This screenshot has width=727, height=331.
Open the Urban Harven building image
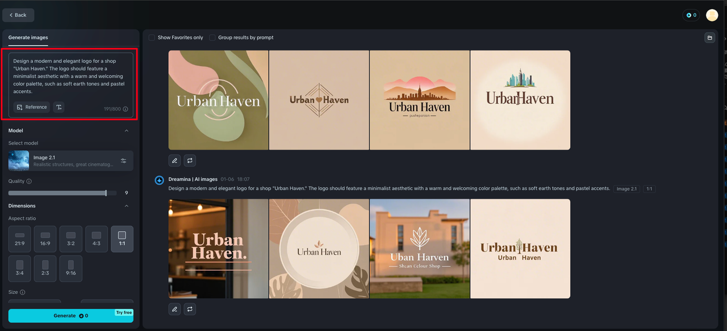click(x=420, y=249)
